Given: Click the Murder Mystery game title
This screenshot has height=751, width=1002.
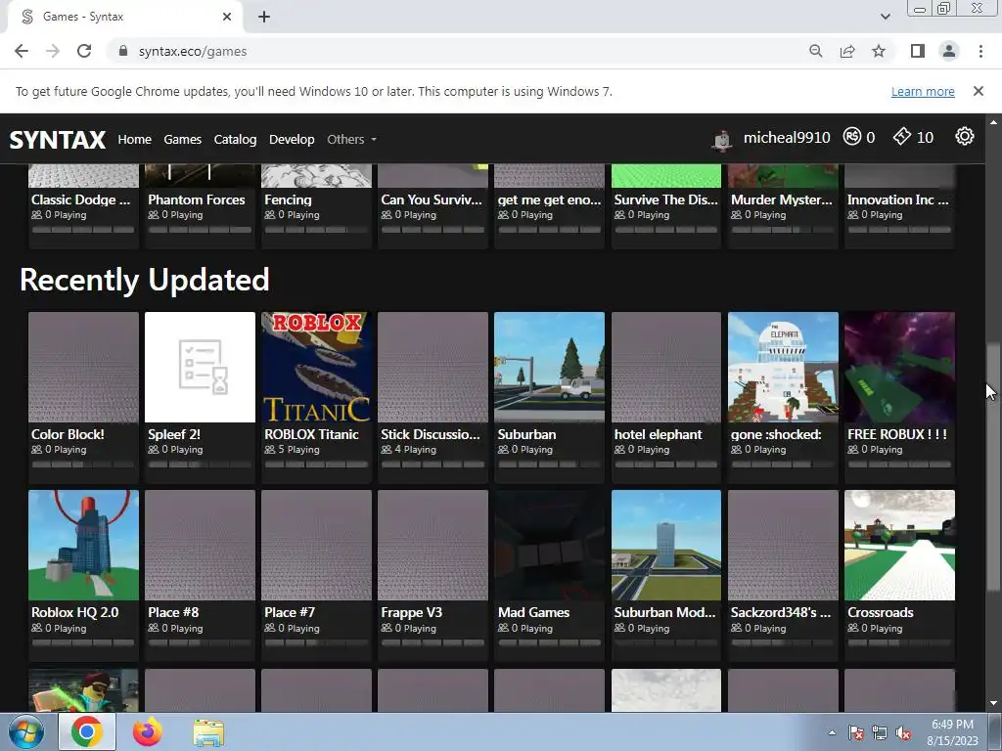Looking at the screenshot, I should [782, 199].
